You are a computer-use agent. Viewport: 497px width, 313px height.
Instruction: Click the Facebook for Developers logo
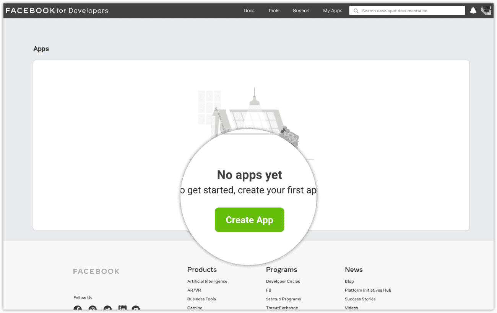click(x=57, y=11)
